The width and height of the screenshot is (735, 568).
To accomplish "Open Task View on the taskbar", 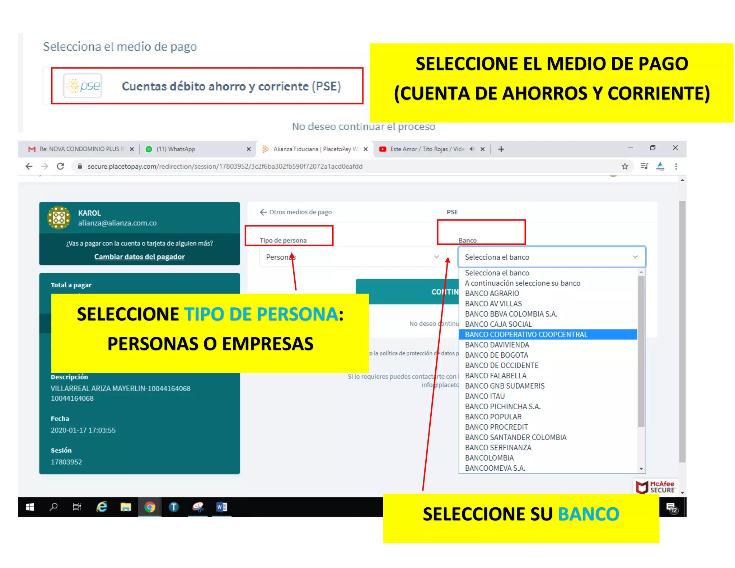I will point(77,507).
